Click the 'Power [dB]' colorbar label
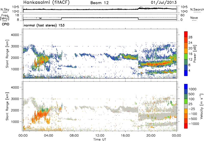204x141 pixels. 195,54
